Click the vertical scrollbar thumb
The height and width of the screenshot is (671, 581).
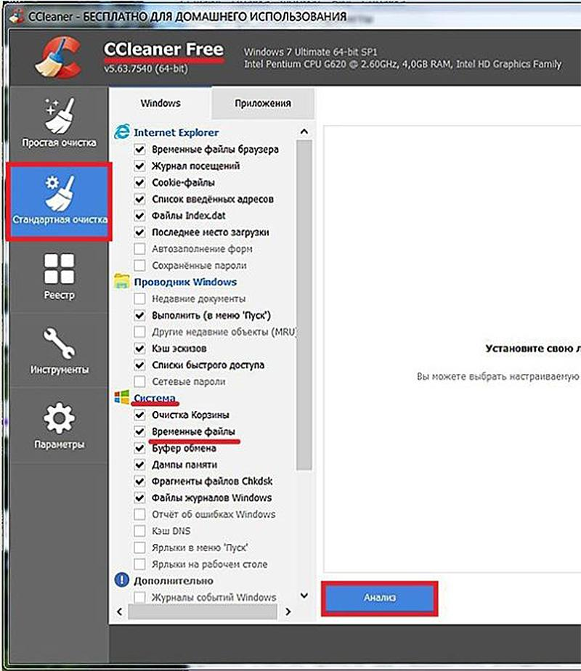click(x=304, y=305)
